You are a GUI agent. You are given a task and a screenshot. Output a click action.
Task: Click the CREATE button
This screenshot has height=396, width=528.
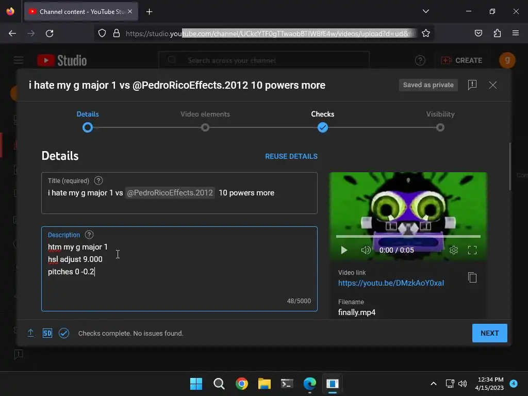[x=461, y=60]
